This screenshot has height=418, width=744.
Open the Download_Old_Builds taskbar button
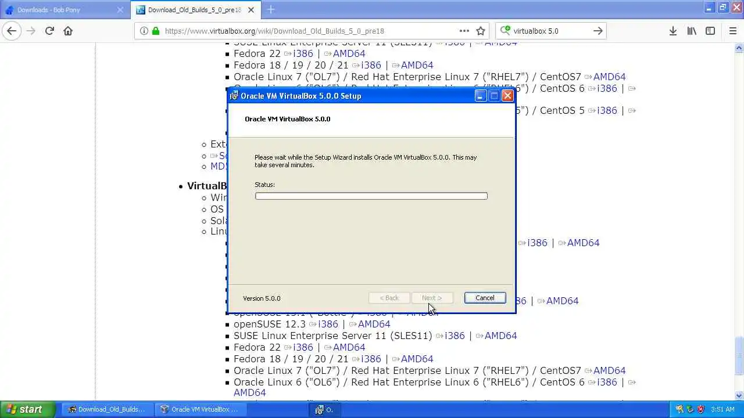(x=107, y=409)
